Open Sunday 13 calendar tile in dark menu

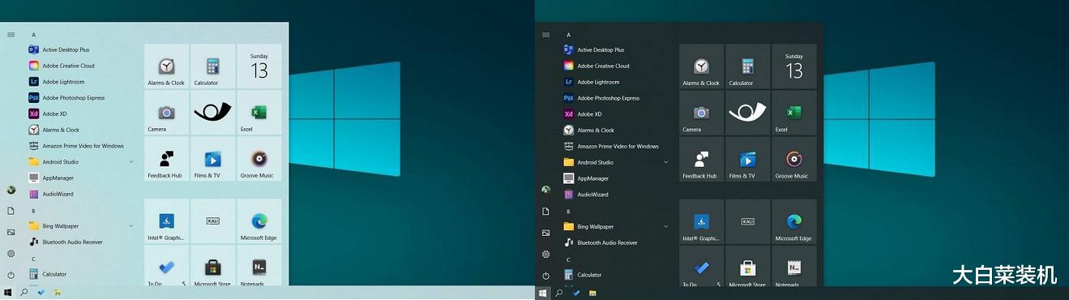click(794, 66)
